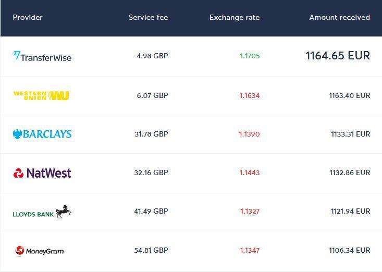Click the red 1.1443 NatWest rate

(x=250, y=172)
